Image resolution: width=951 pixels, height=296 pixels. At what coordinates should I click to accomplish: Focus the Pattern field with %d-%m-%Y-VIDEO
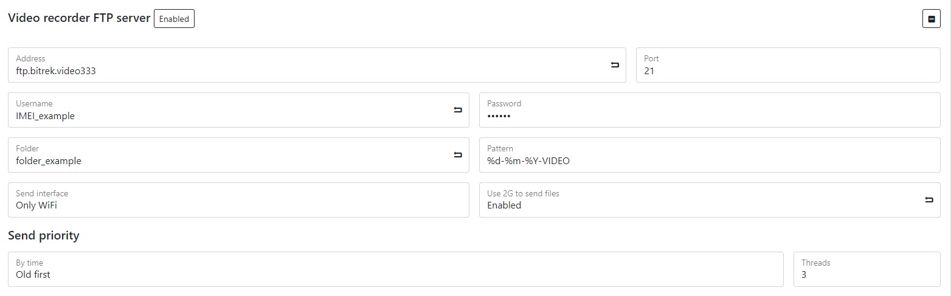(x=709, y=160)
